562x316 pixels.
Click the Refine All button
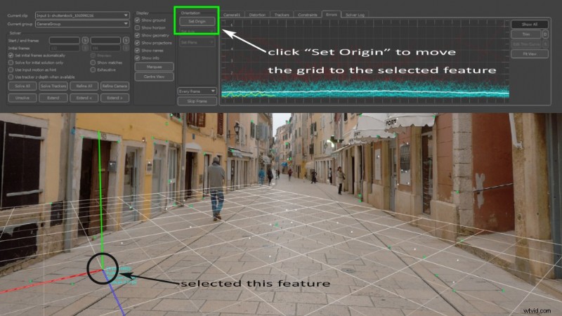coord(84,86)
